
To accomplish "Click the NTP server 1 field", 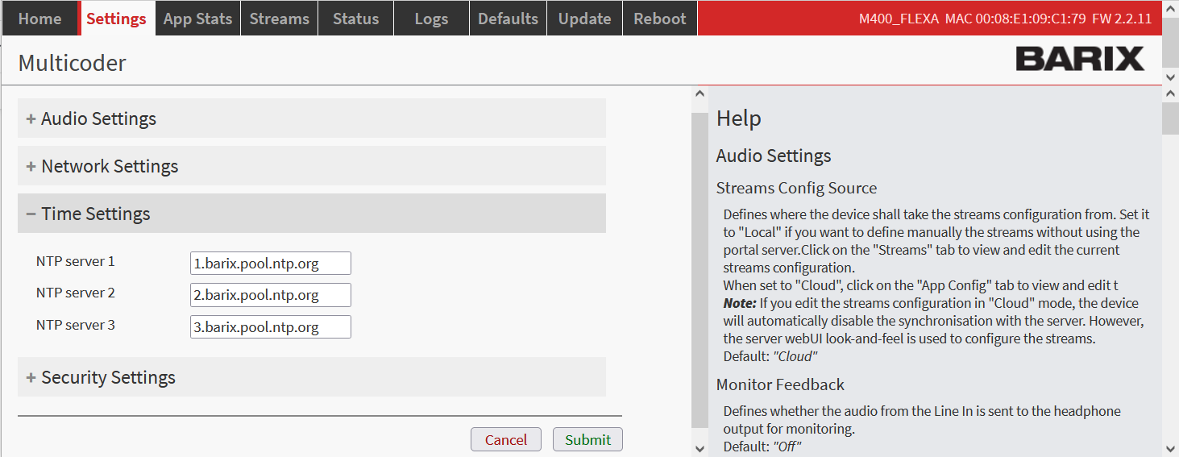I will point(270,264).
